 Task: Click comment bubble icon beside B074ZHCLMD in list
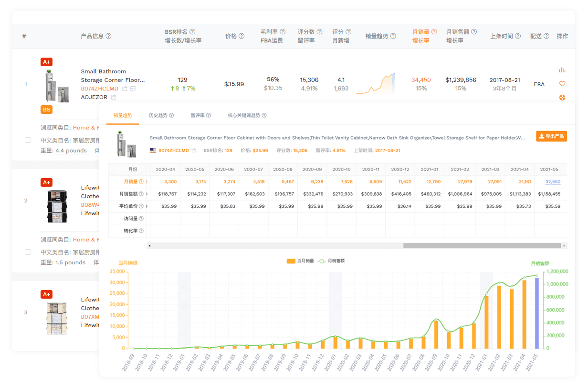click(133, 89)
